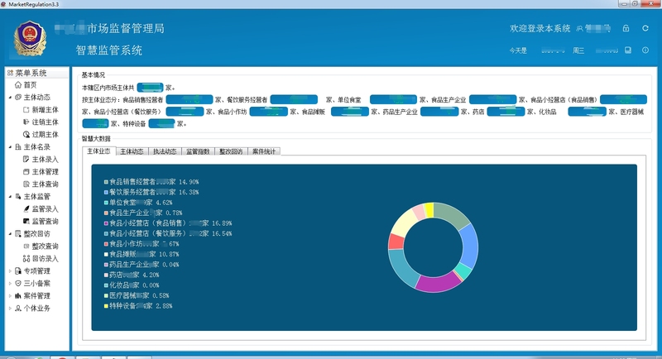This screenshot has height=359, width=662.
Task: Click the 主体录入 icon
Action: coord(26,160)
